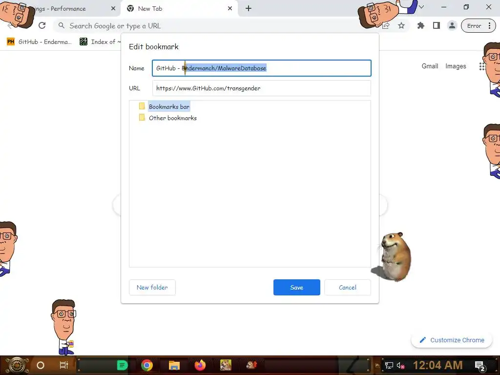Close the New Tab tab

click(x=230, y=9)
